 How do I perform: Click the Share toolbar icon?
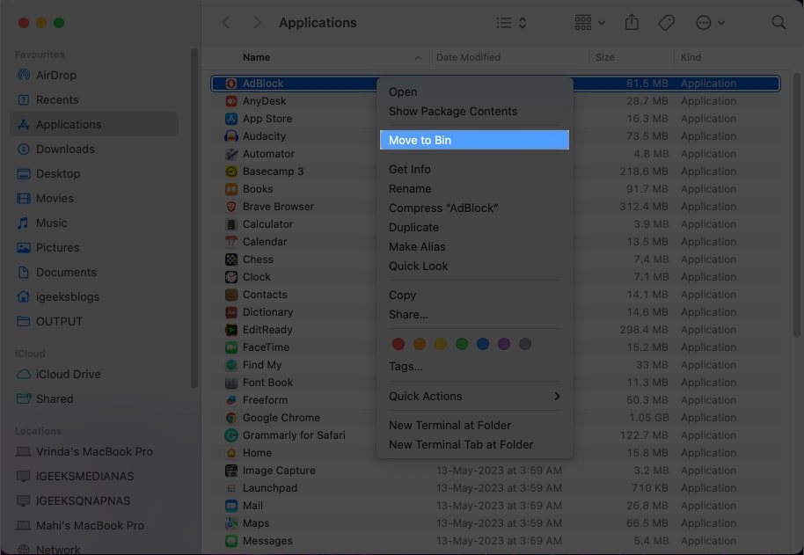632,22
